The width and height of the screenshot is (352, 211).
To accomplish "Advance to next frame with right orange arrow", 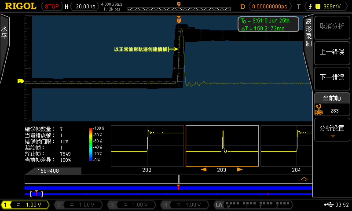I will (x=240, y=169).
